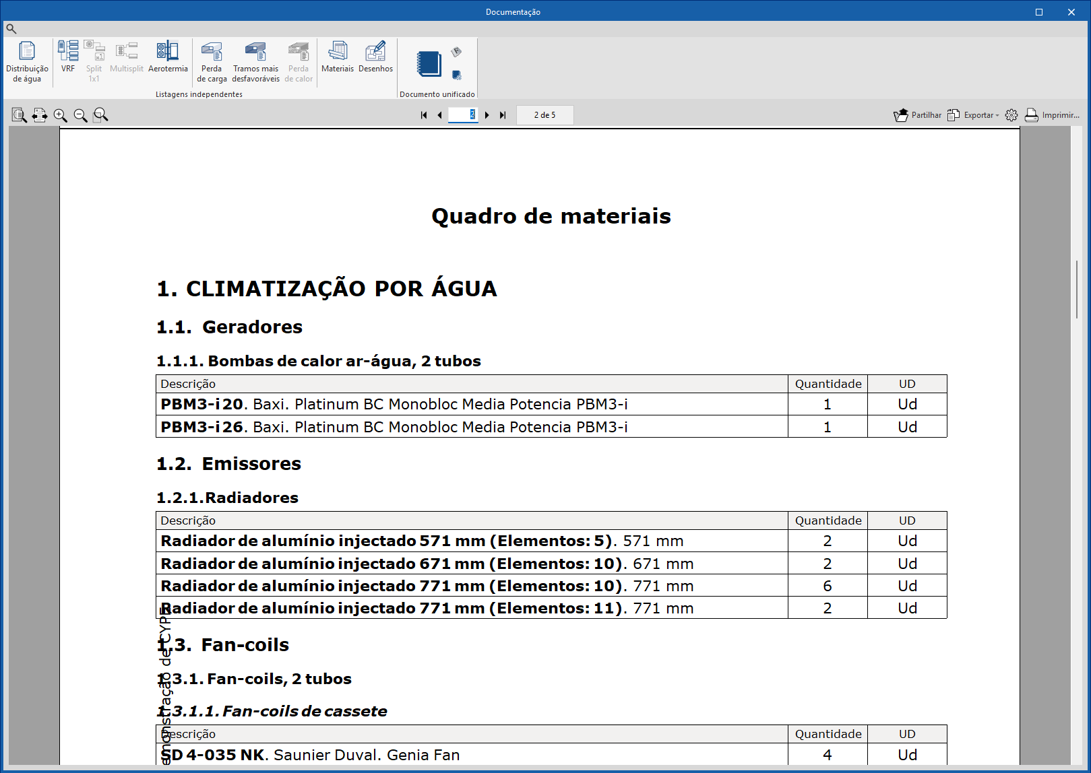Click heading '1. CLIMATIZAÇÃO POR ÁGUA'
The image size is (1091, 773).
(x=327, y=288)
